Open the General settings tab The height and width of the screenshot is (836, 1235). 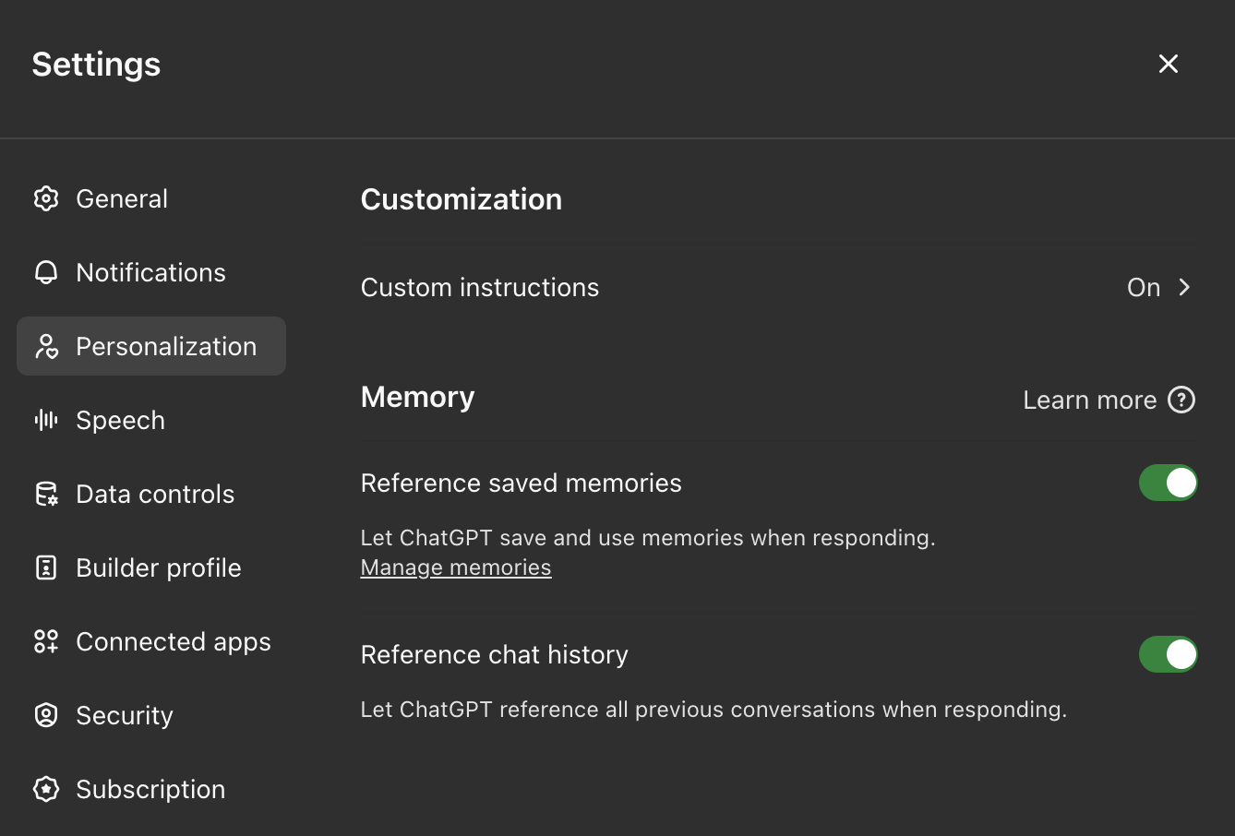coord(151,198)
